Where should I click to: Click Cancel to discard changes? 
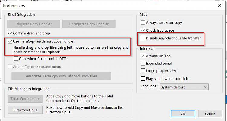pos(210,114)
